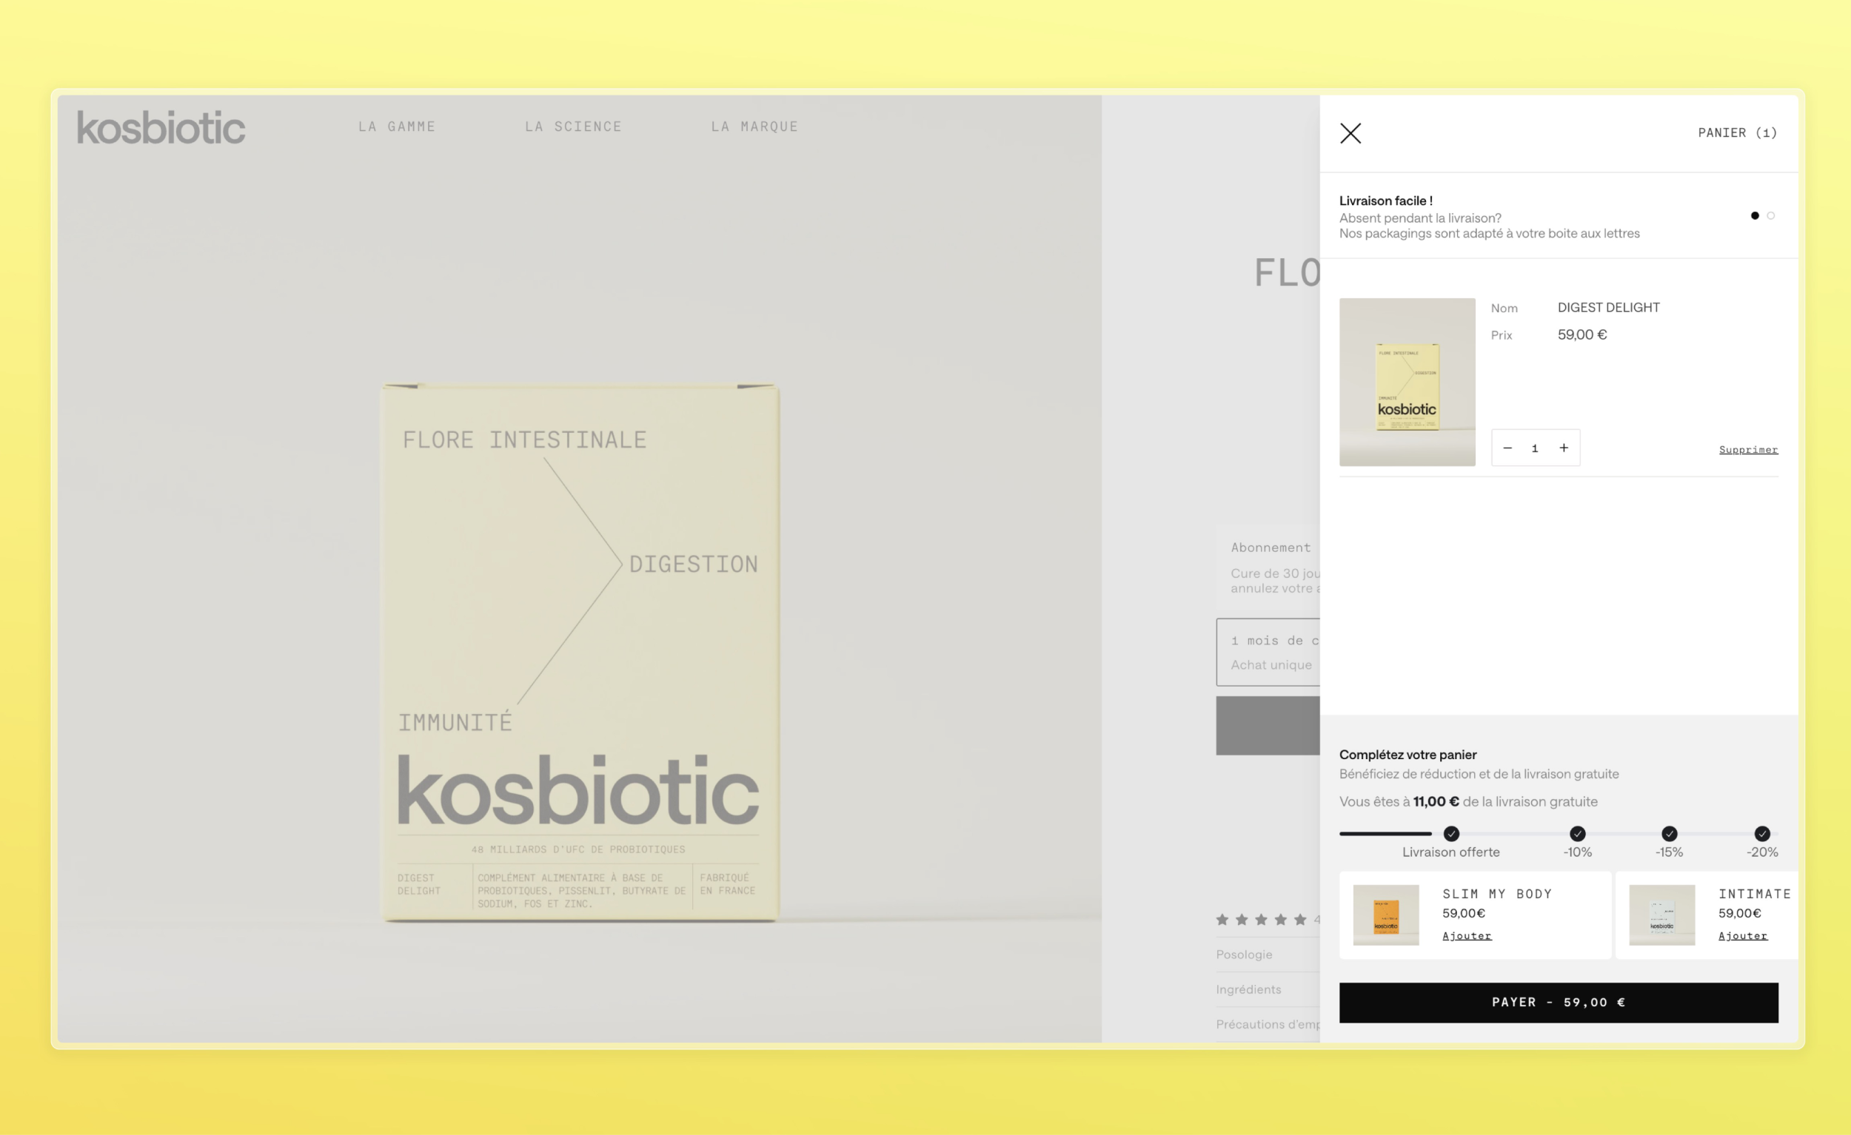The width and height of the screenshot is (1851, 1135).
Task: Click the large kosbiotic product box image
Action: coord(580,652)
